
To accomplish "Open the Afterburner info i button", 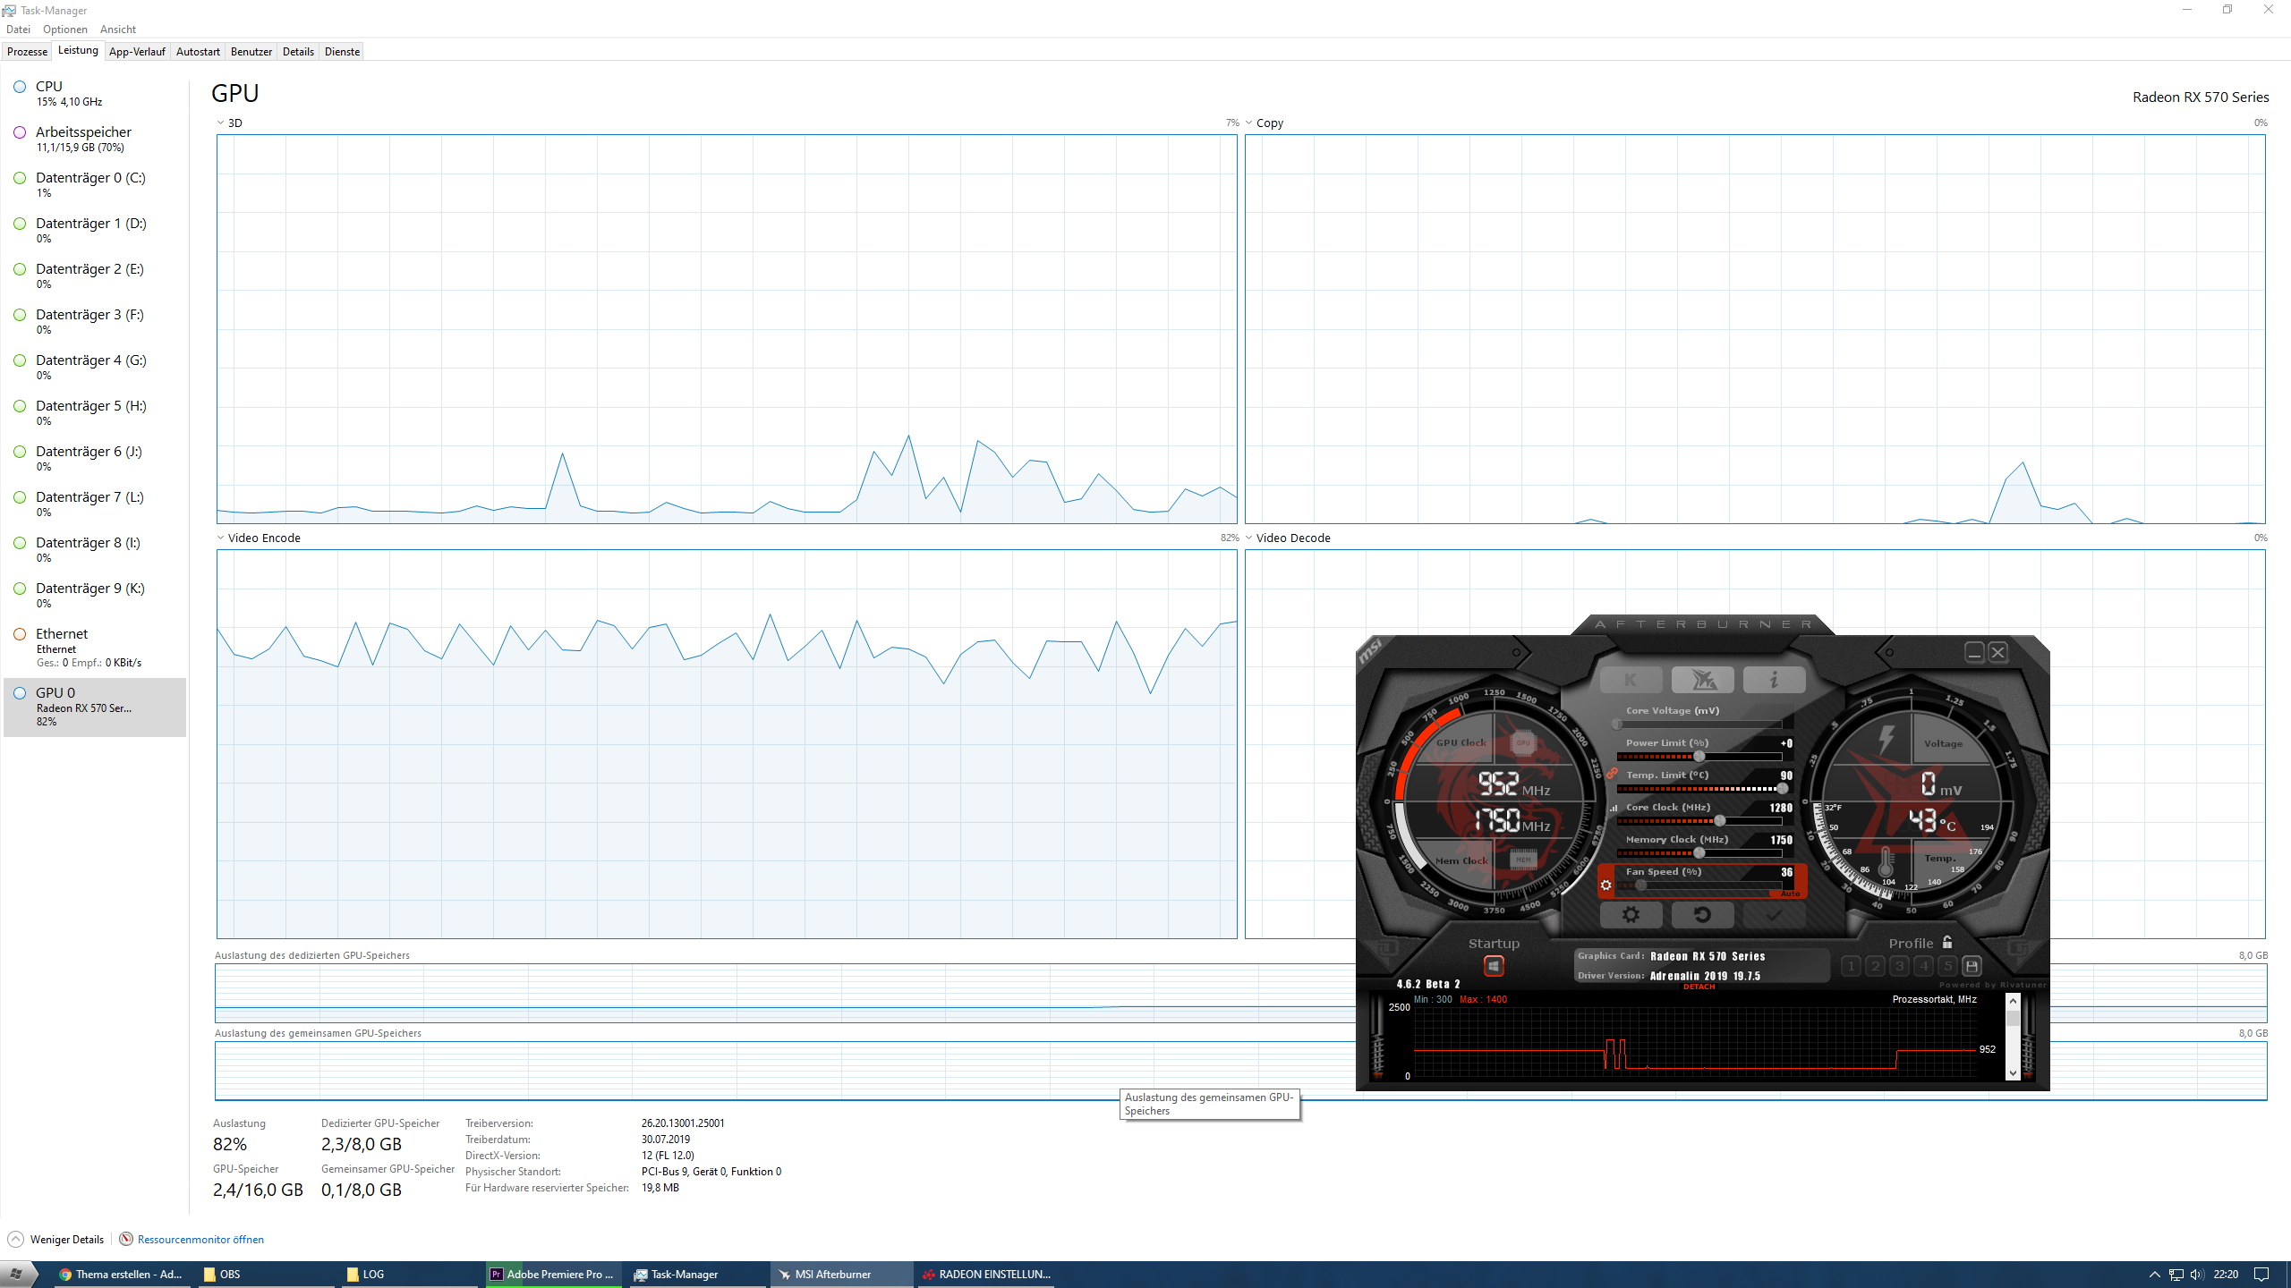I will point(1774,680).
